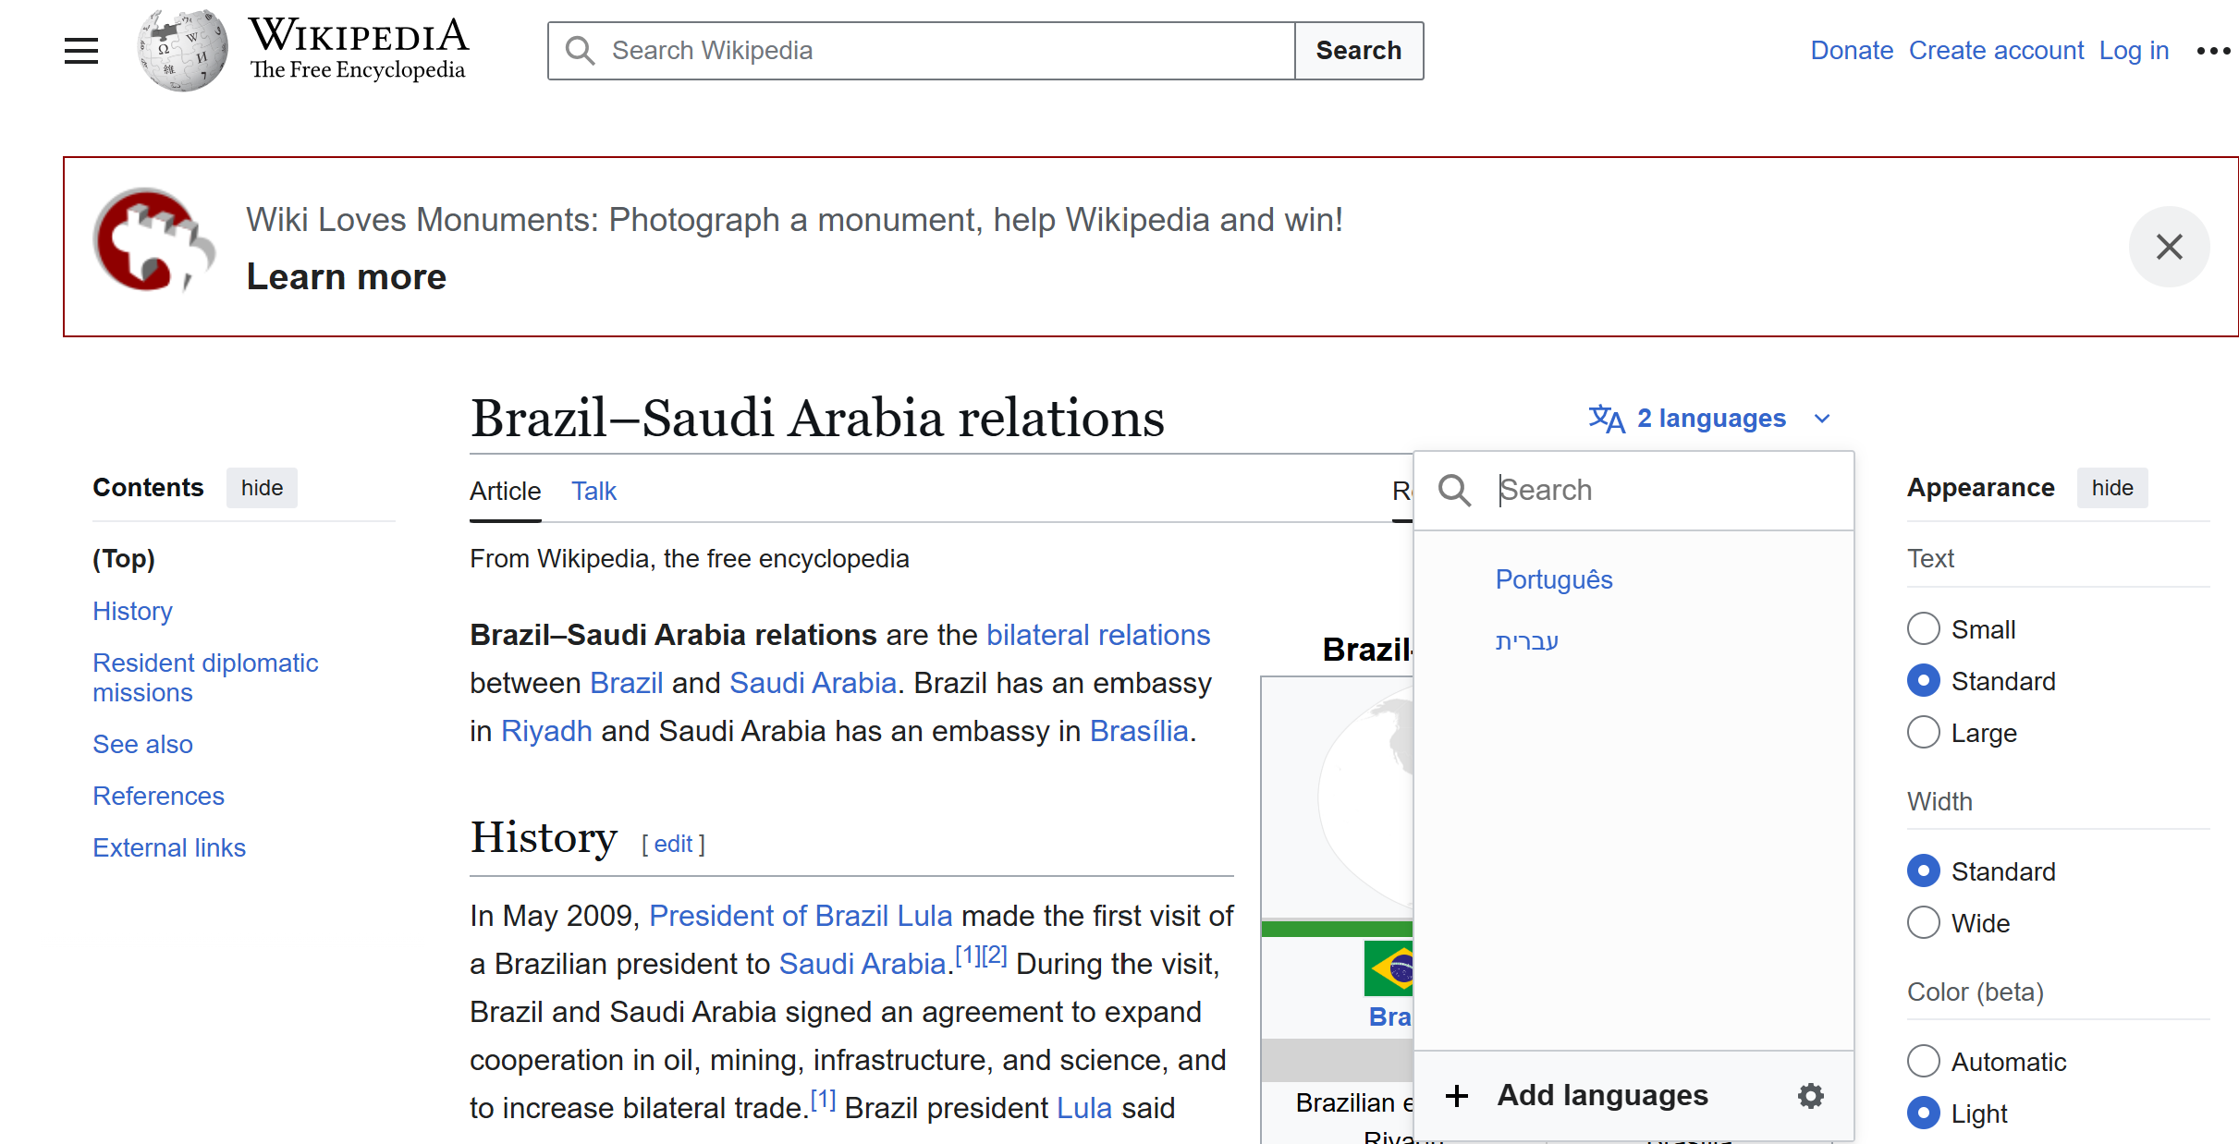
Task: Click the magnifier icon in the Search Wikipedia box
Action: click(x=581, y=51)
